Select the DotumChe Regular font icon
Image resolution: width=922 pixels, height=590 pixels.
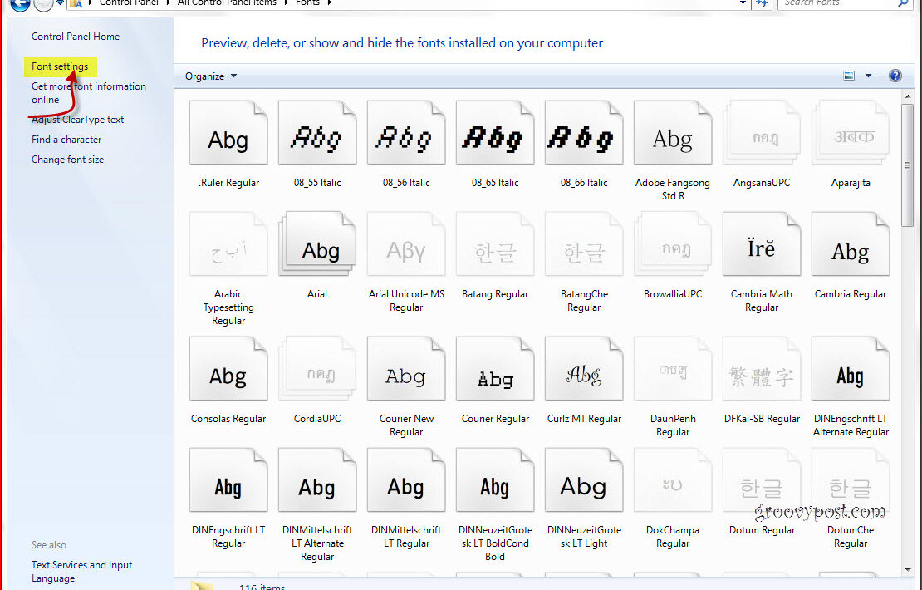point(851,480)
